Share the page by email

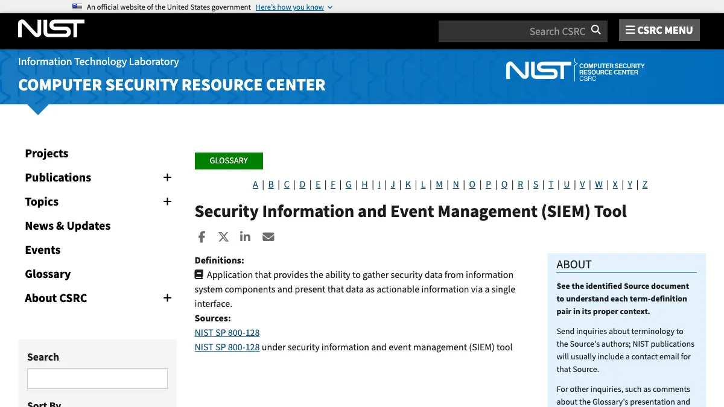point(268,236)
